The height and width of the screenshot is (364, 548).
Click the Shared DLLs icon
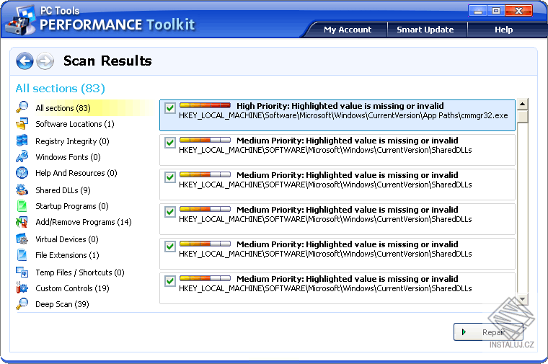coord(22,190)
